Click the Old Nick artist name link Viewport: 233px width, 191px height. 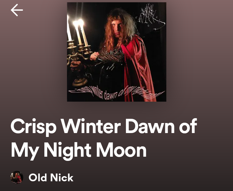[x=51, y=177]
